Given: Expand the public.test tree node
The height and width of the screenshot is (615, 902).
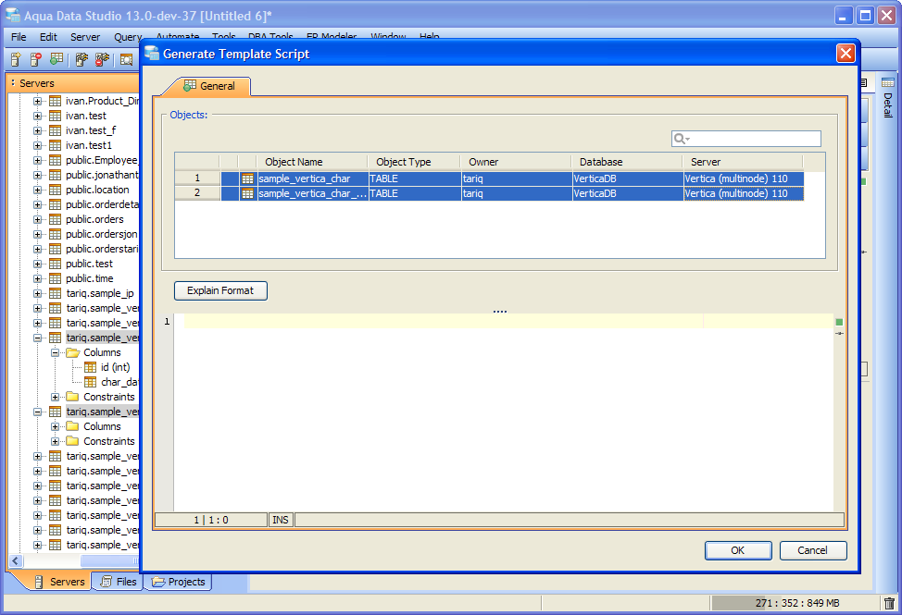Looking at the screenshot, I should click(x=37, y=264).
